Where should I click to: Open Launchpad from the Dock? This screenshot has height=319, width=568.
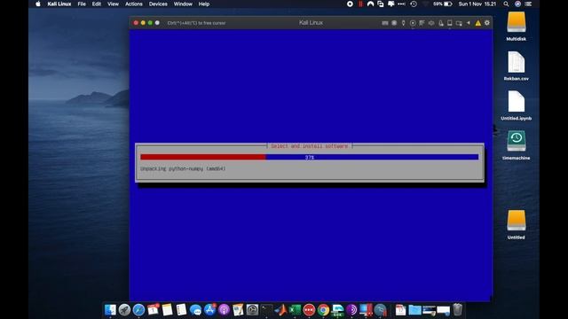click(124, 309)
